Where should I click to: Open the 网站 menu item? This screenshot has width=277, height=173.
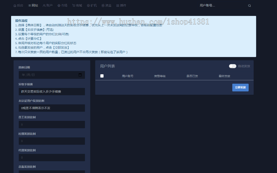[33, 6]
